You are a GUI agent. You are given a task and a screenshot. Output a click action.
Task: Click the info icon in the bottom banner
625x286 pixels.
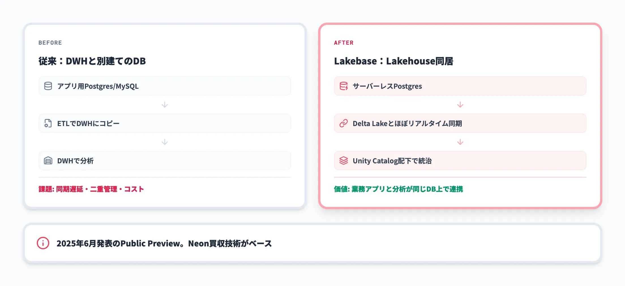click(42, 243)
